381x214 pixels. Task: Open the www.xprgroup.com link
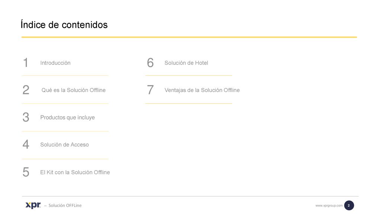[x=329, y=205]
